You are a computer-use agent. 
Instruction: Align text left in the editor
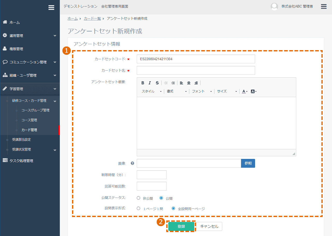[x=182, y=83]
